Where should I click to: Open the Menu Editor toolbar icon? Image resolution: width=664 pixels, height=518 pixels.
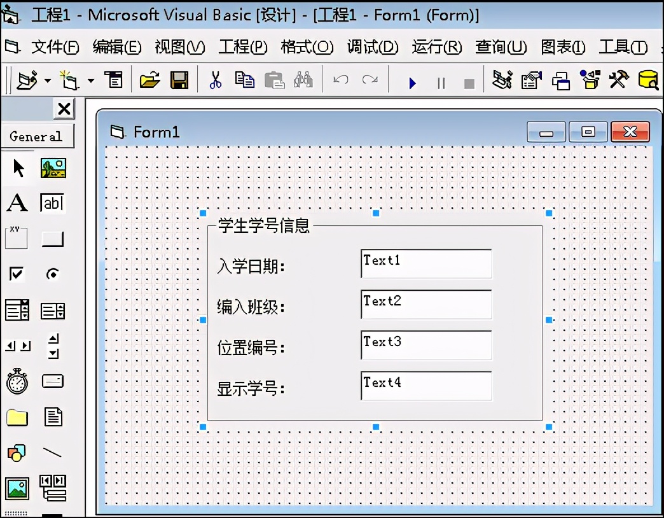tap(113, 79)
